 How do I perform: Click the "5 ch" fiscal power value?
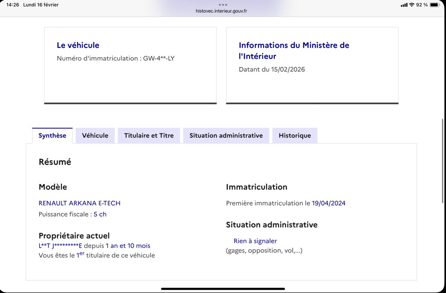click(100, 214)
